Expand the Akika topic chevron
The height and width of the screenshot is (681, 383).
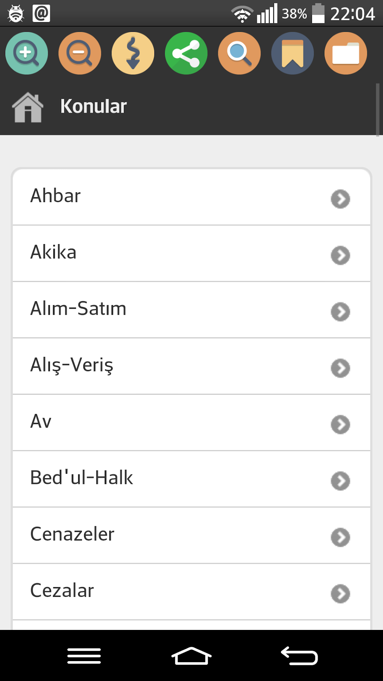point(341,255)
